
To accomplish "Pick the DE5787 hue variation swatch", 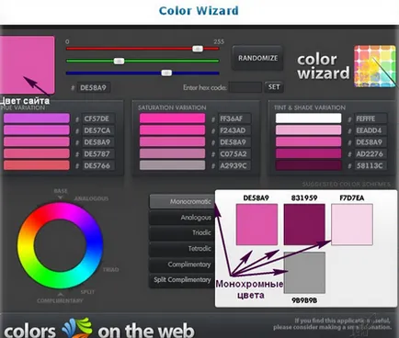I will coord(37,153).
